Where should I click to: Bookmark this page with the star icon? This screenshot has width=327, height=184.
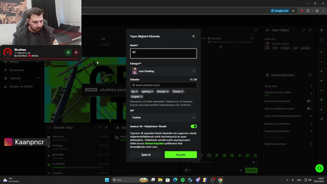(x=293, y=11)
